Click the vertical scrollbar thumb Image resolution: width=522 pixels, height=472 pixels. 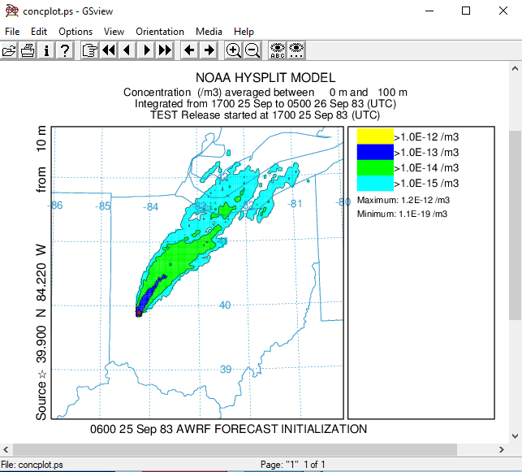tap(515, 227)
